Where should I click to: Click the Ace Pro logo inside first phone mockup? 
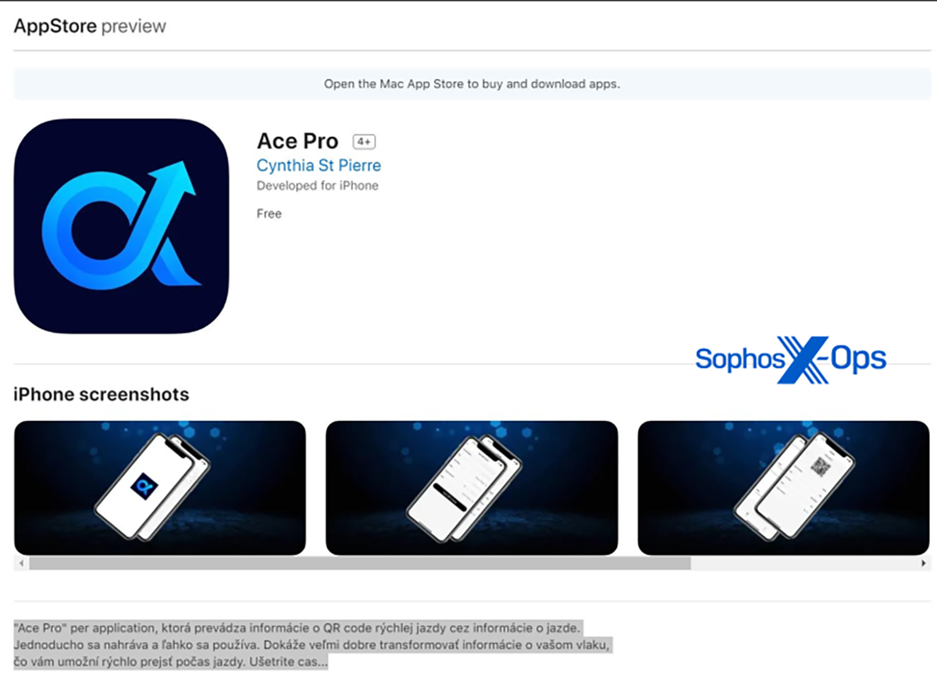tap(144, 487)
